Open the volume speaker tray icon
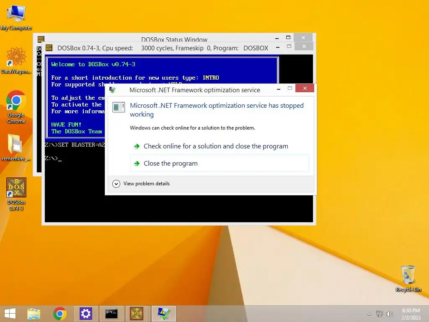Viewport: 429px width, 322px height. click(x=389, y=314)
